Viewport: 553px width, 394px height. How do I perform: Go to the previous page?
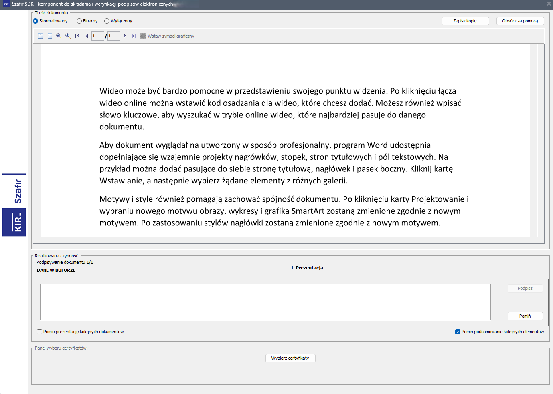tap(87, 36)
